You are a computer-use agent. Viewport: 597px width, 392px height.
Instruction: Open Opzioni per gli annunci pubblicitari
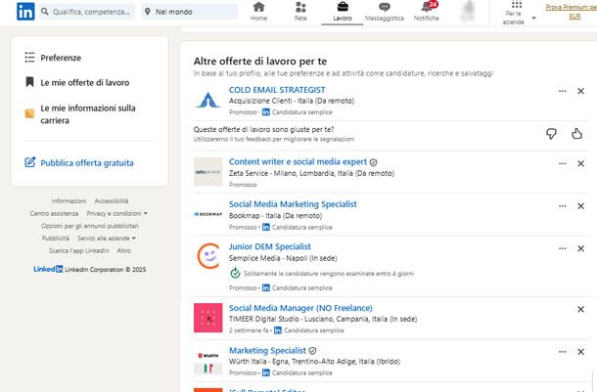(90, 226)
